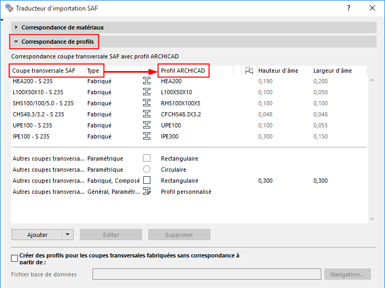Click the profile icon in L100X50X10 row
The image size is (385, 288).
point(147,92)
